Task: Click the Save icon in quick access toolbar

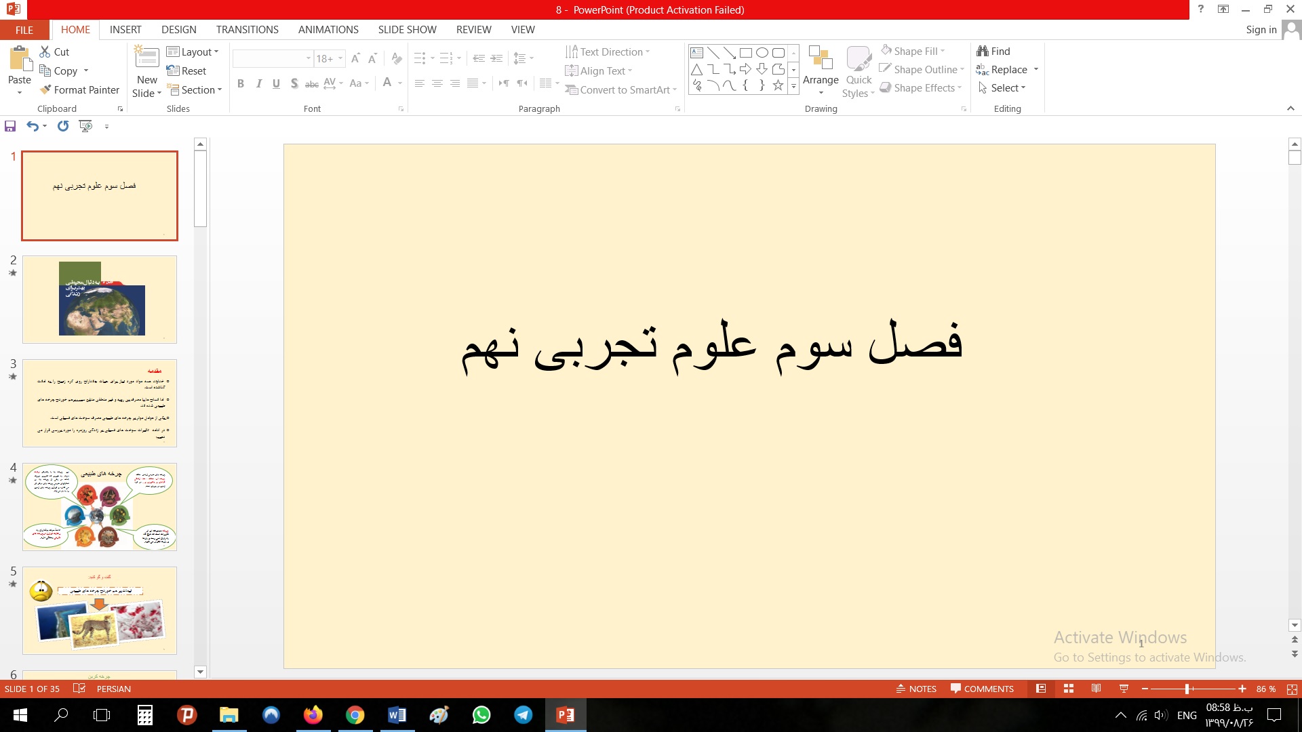Action: [x=10, y=126]
